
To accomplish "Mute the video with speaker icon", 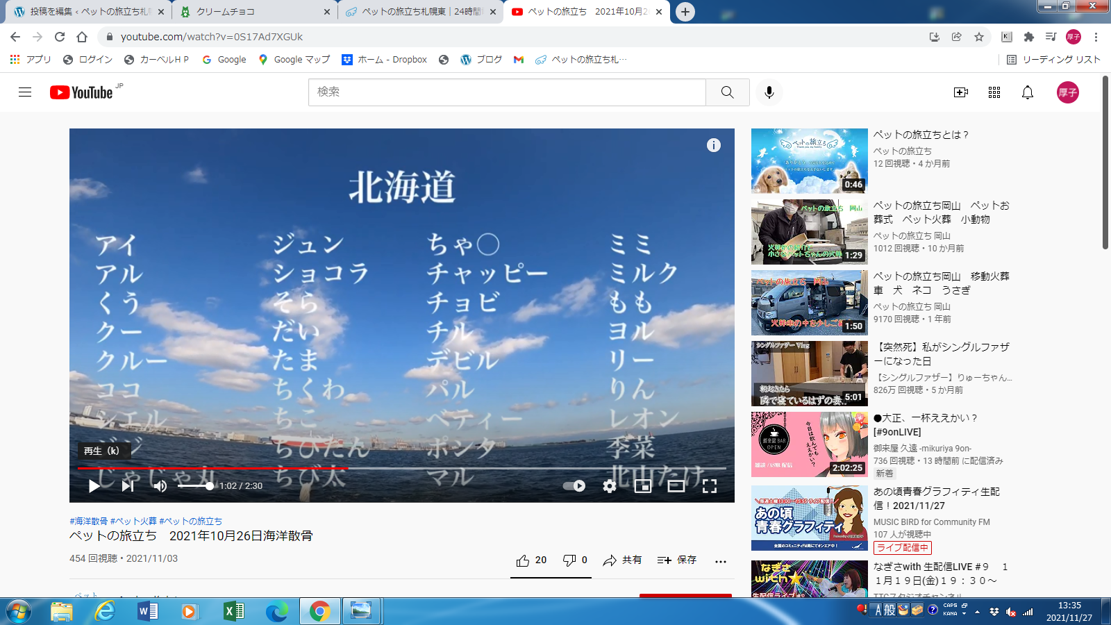I will [160, 486].
